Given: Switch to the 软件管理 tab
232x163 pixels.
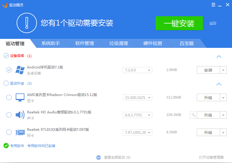Looking at the screenshot, I should coord(85,43).
